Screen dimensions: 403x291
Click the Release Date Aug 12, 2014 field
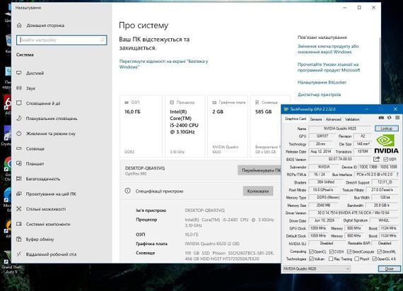tap(321, 152)
